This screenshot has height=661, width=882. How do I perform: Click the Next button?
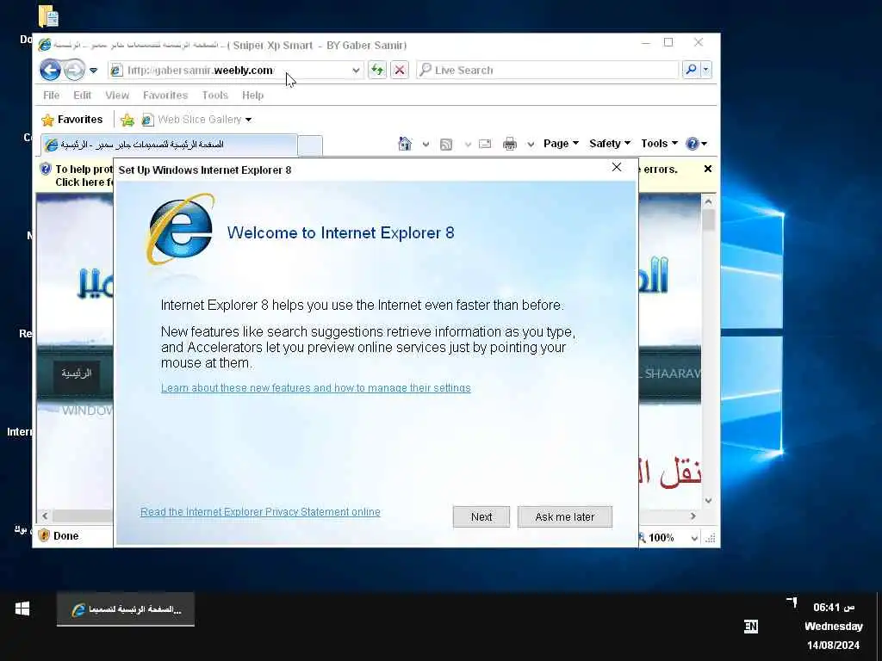click(481, 517)
